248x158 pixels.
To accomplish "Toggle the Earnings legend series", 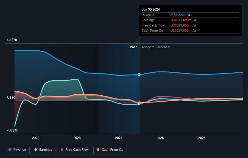I will 43,150.
